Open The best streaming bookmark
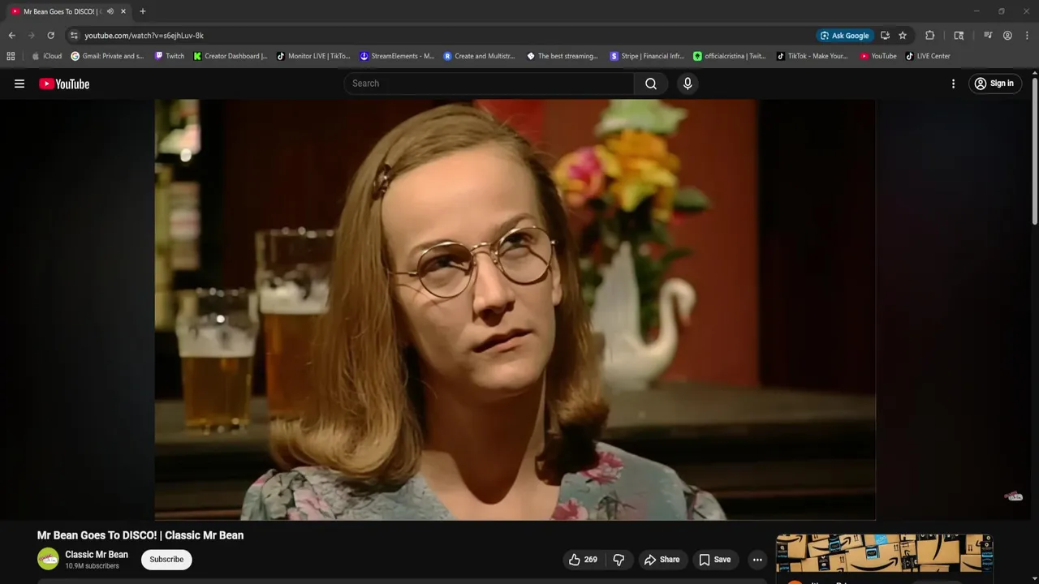This screenshot has height=584, width=1039. click(563, 56)
